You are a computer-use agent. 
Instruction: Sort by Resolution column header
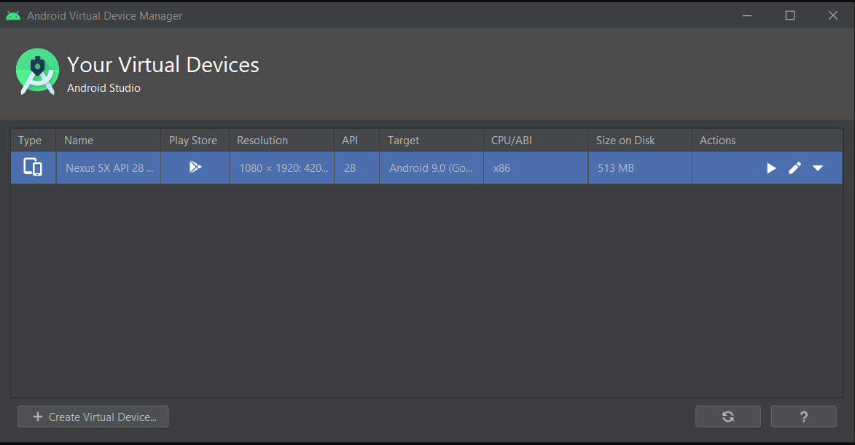pyautogui.click(x=282, y=141)
